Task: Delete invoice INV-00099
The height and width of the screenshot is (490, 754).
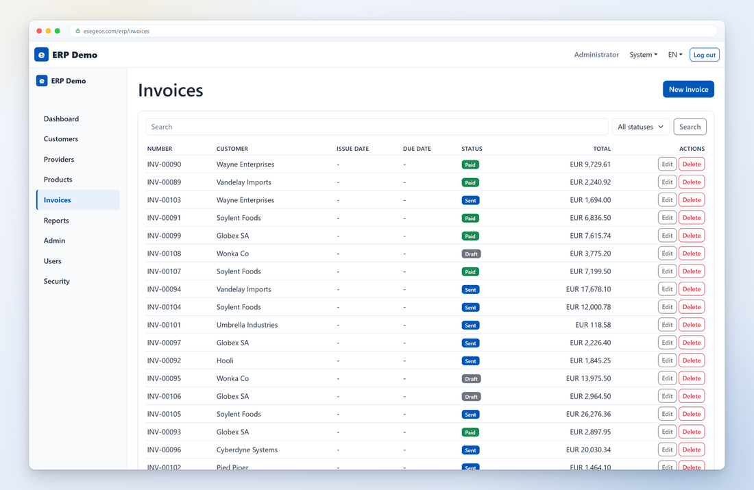Action: 692,236
